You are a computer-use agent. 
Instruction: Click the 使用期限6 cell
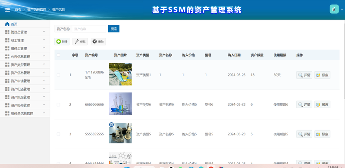(x=281, y=104)
